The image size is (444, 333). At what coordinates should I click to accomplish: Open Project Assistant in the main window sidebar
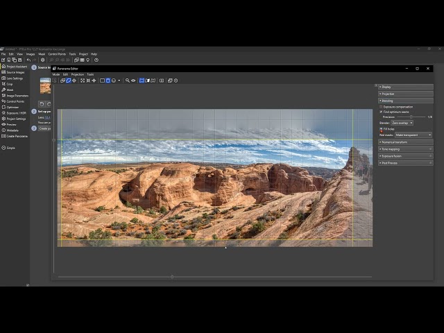(15, 67)
